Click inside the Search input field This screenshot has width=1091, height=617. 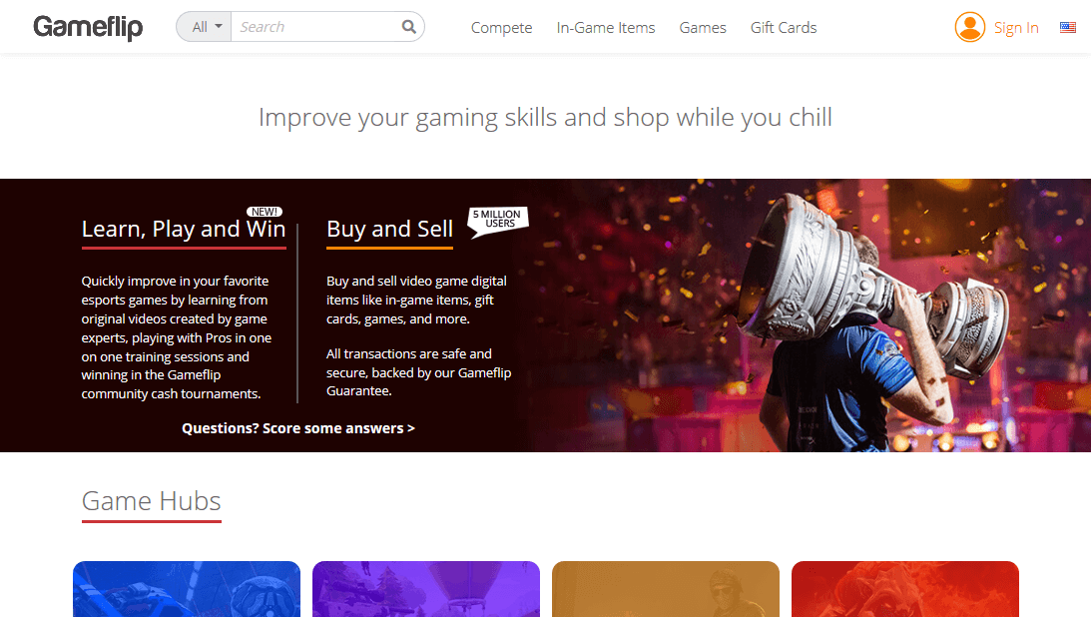pyautogui.click(x=315, y=26)
